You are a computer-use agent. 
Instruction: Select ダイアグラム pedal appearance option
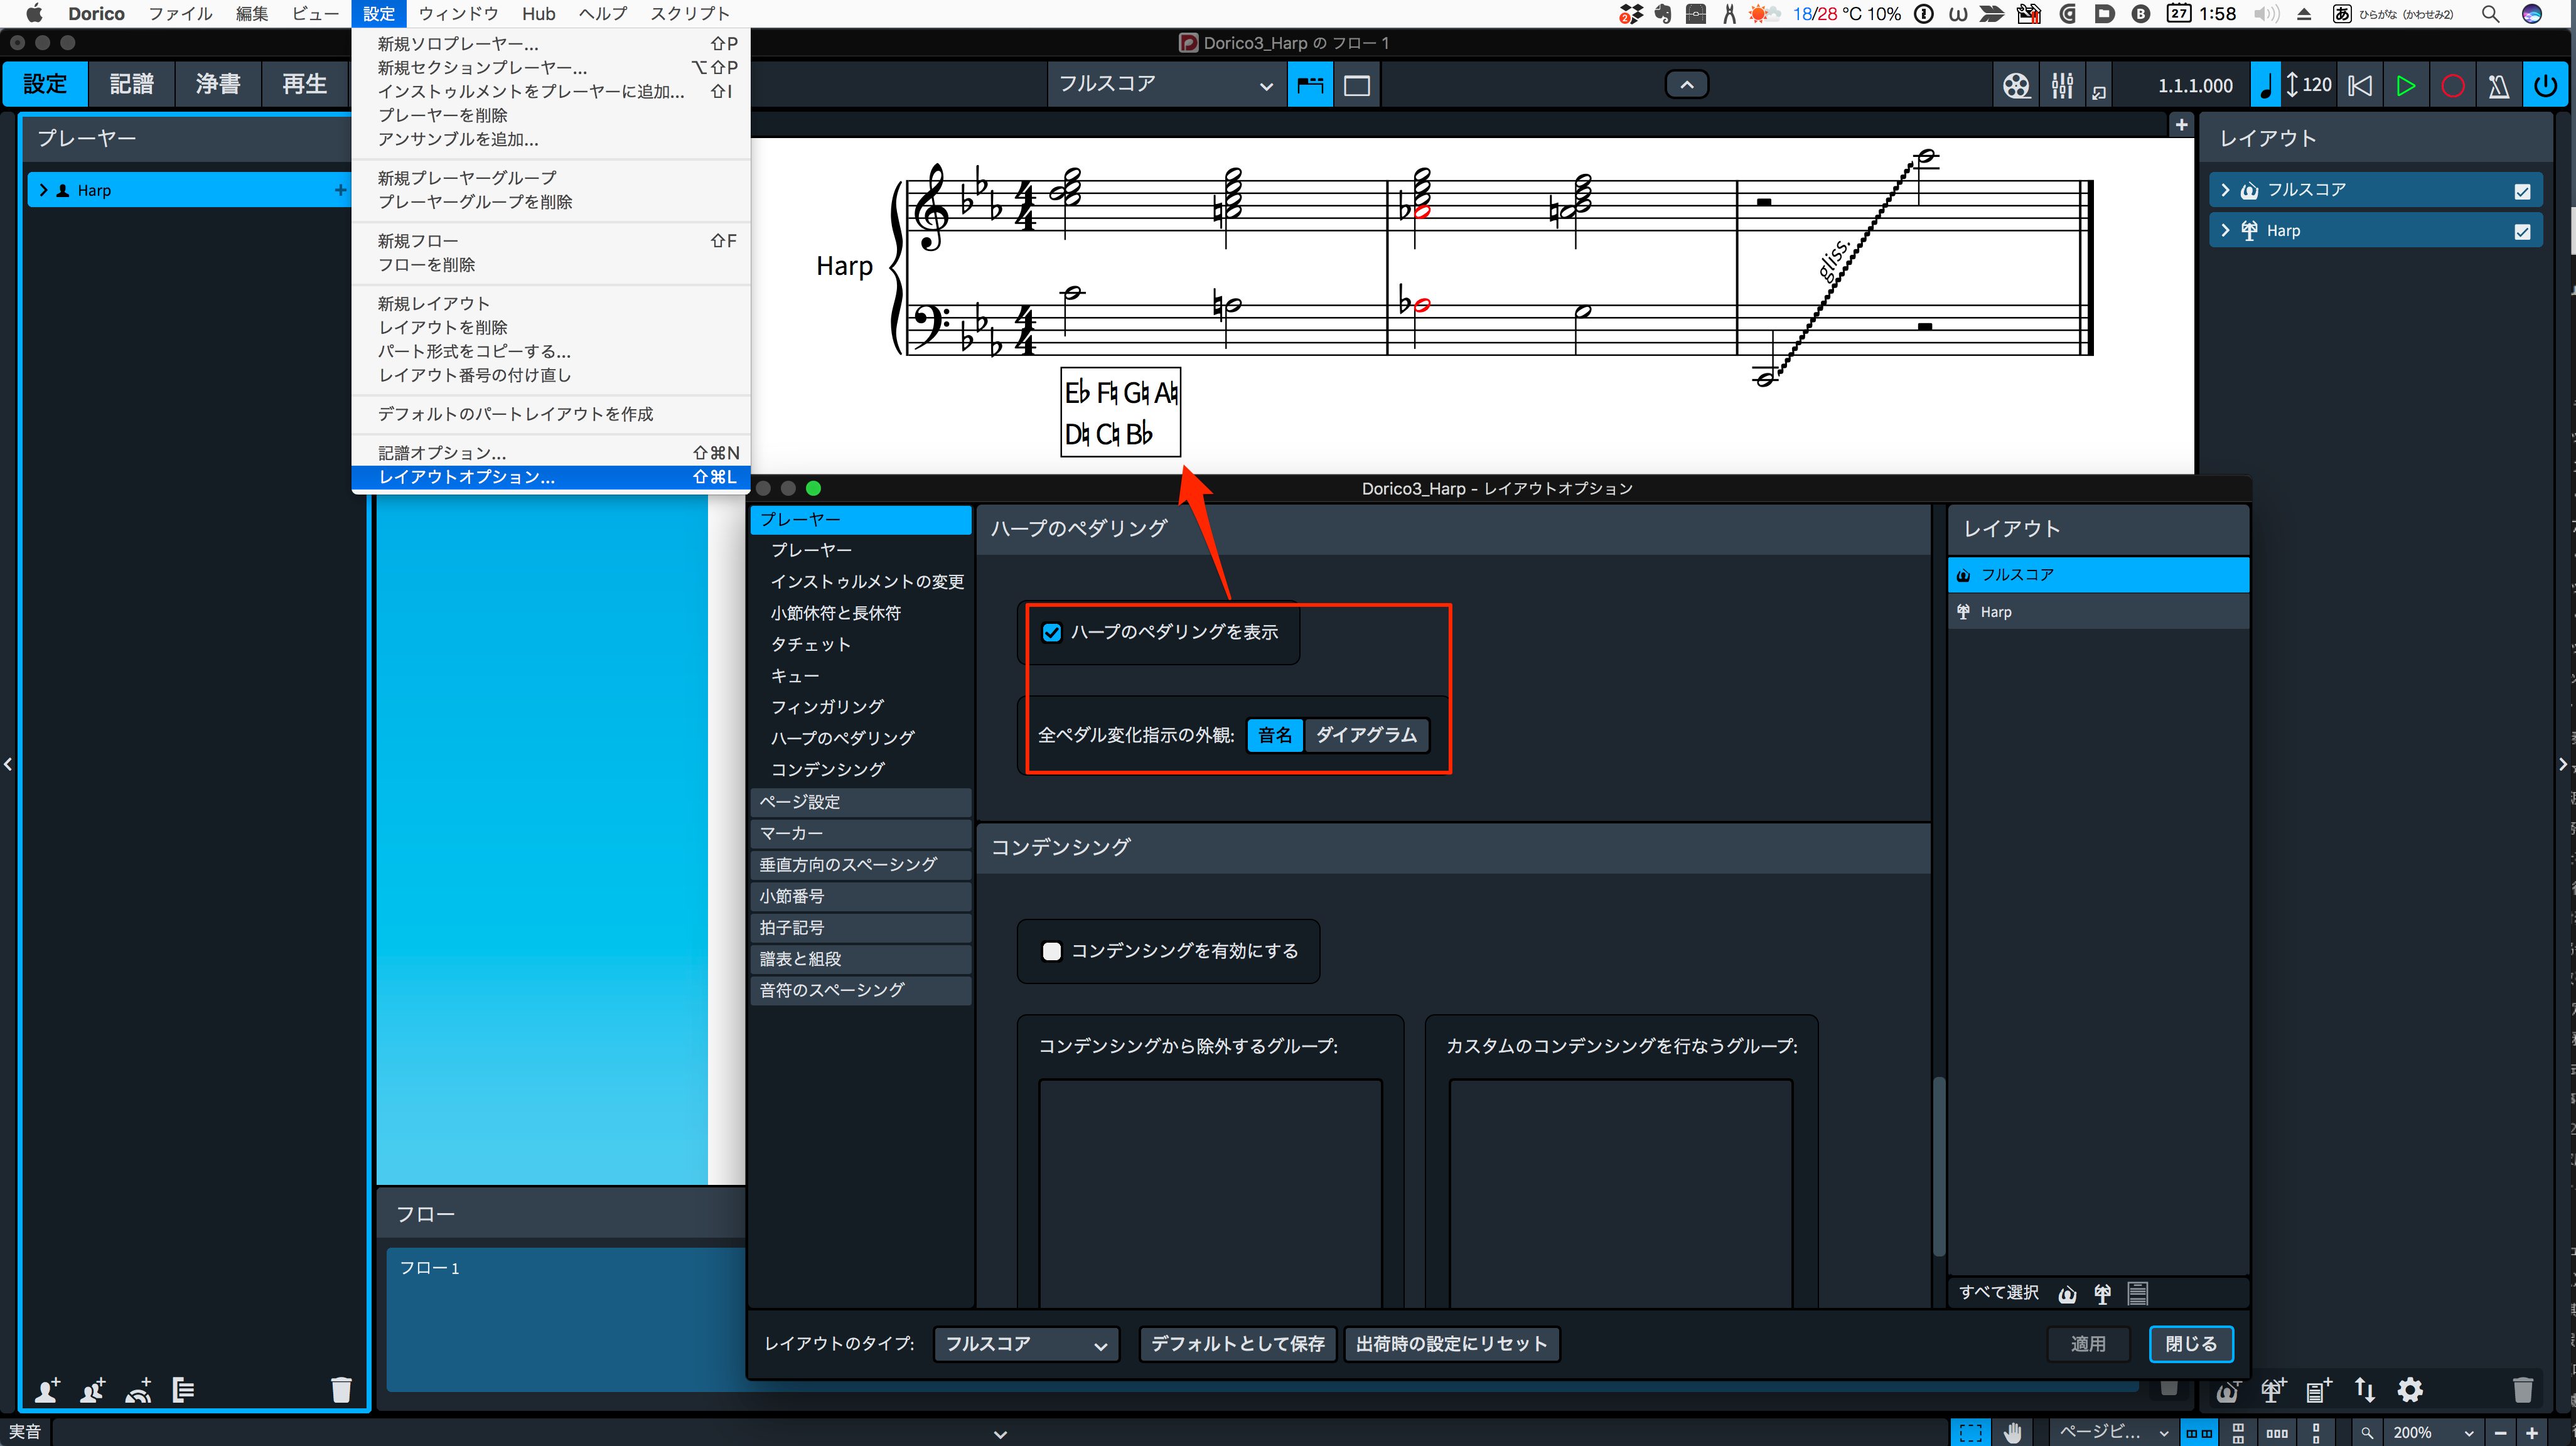1366,735
